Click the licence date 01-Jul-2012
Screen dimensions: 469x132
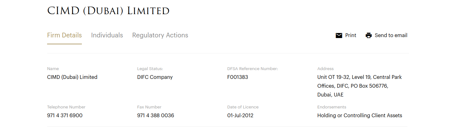click(x=240, y=115)
